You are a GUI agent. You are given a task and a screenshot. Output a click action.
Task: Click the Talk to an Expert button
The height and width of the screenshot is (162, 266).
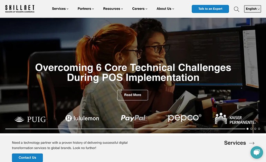click(x=210, y=9)
